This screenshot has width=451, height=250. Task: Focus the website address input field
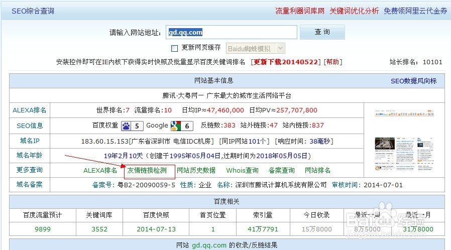231,32
